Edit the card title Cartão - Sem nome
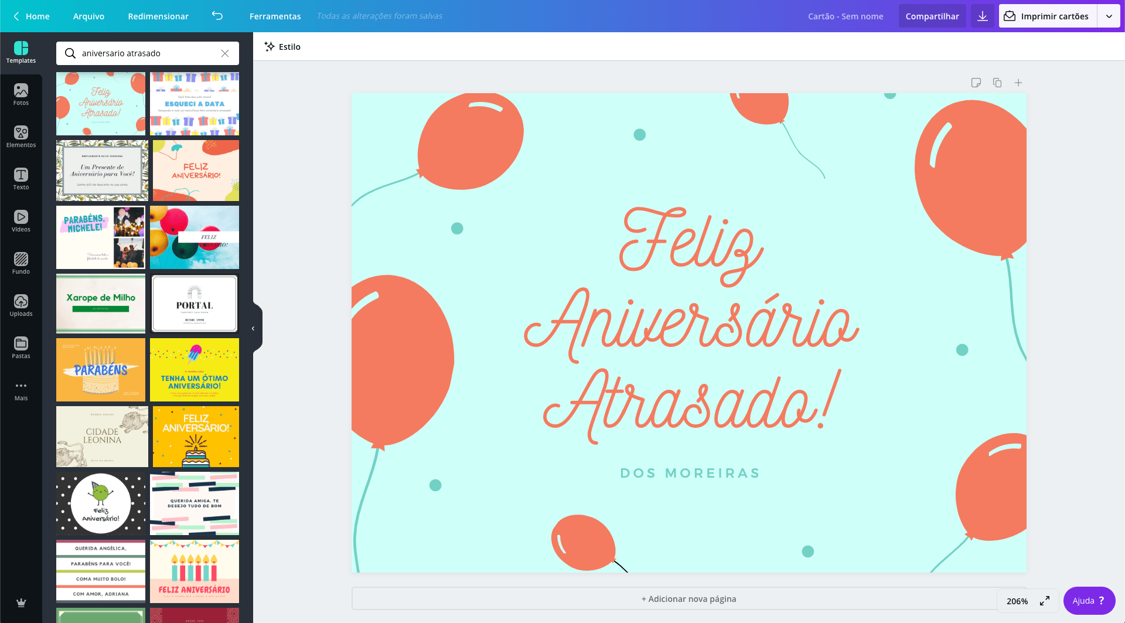The image size is (1125, 623). [x=846, y=16]
